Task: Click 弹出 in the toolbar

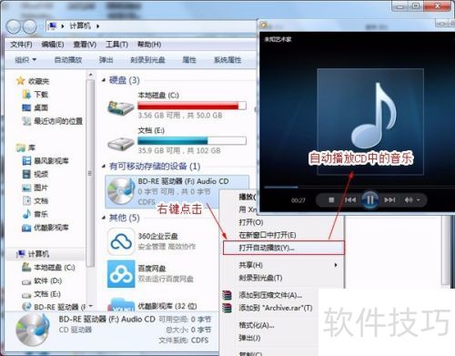Action: click(106, 60)
